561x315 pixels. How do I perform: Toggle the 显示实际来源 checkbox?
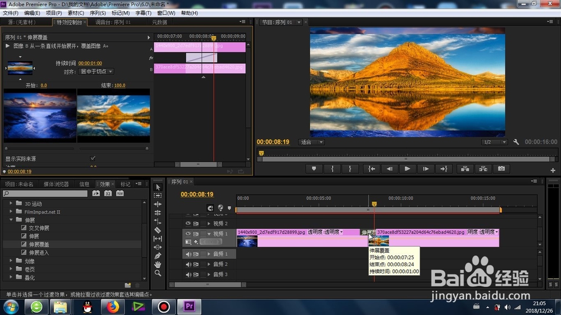(x=93, y=159)
